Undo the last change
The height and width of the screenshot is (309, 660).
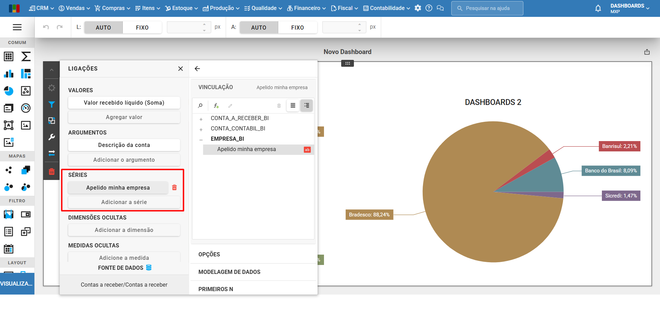pyautogui.click(x=46, y=27)
